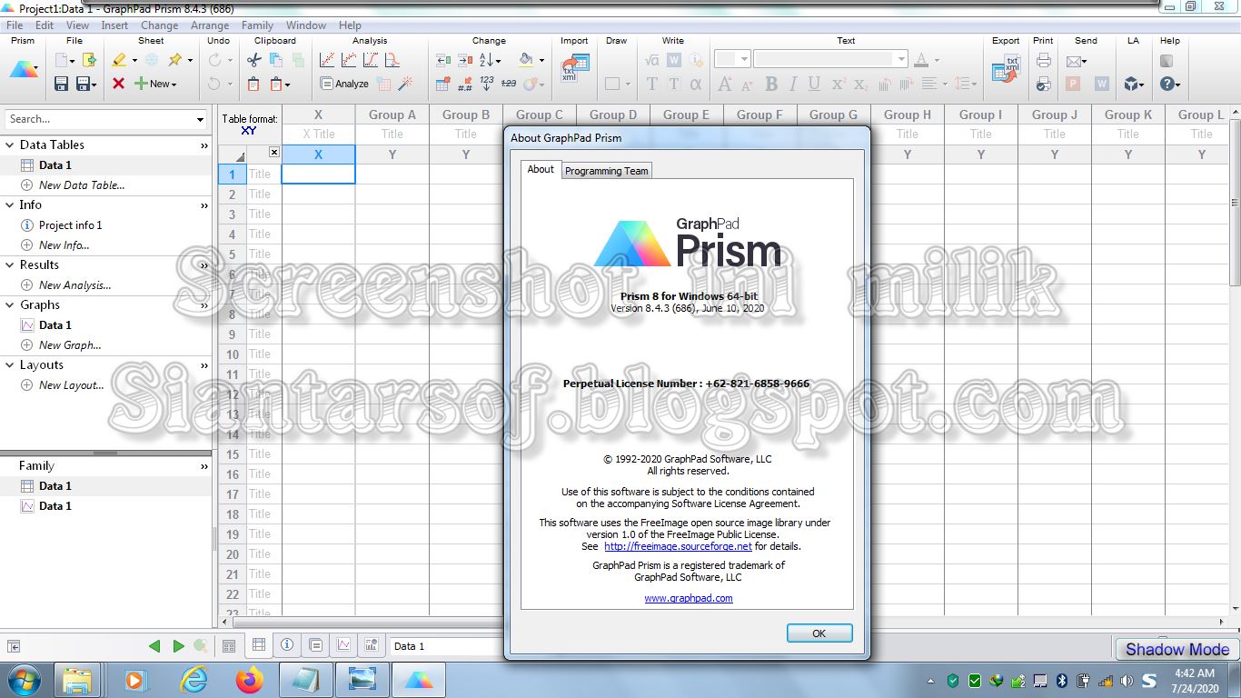Click the Export txt/xml icon
This screenshot has width=1241, height=698.
tap(1006, 69)
